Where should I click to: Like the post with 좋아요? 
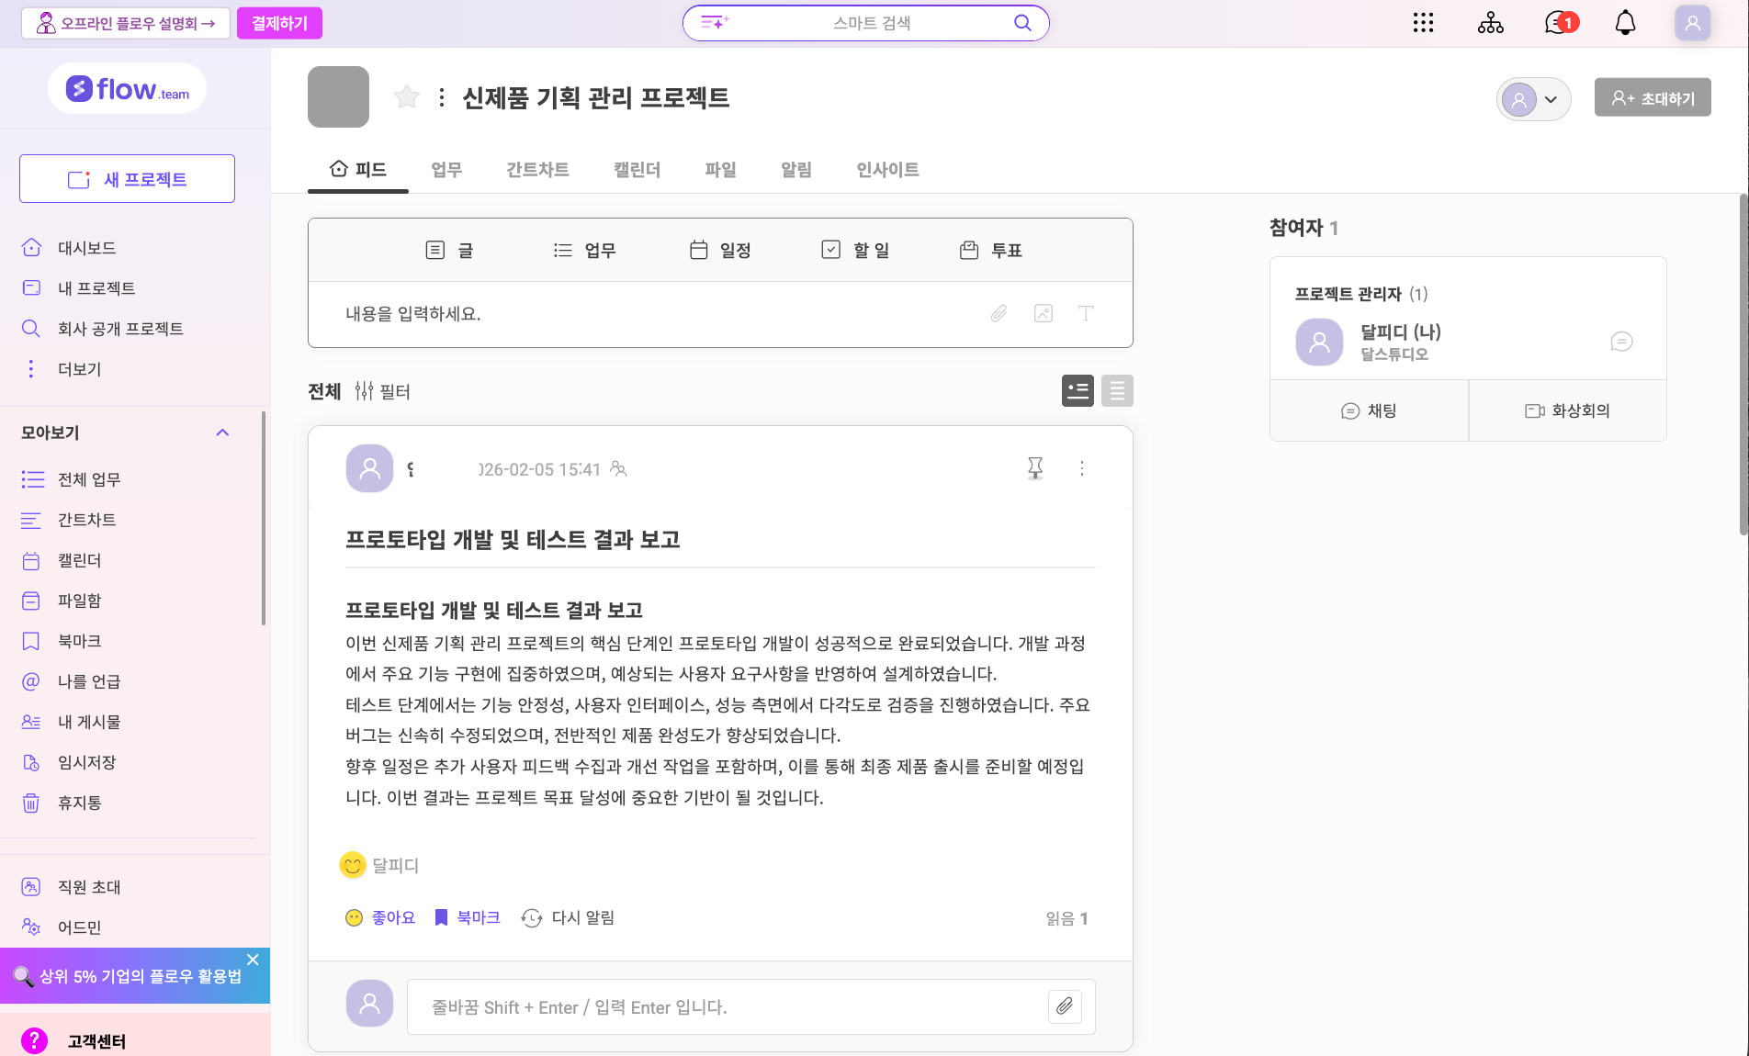click(x=380, y=917)
